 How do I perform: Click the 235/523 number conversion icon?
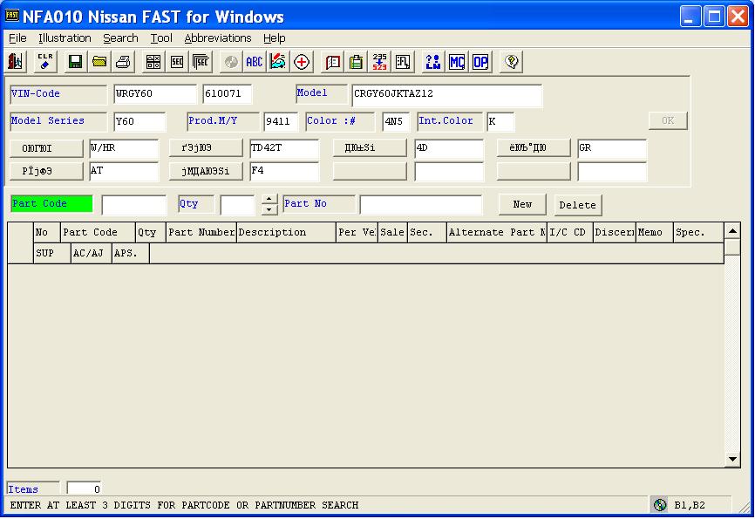pyautogui.click(x=379, y=62)
